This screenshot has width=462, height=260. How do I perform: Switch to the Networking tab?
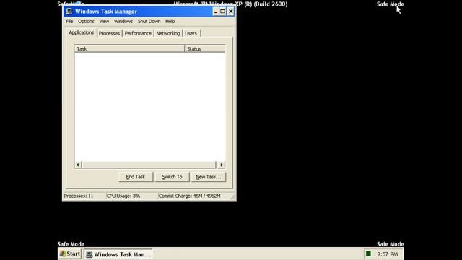tap(168, 33)
